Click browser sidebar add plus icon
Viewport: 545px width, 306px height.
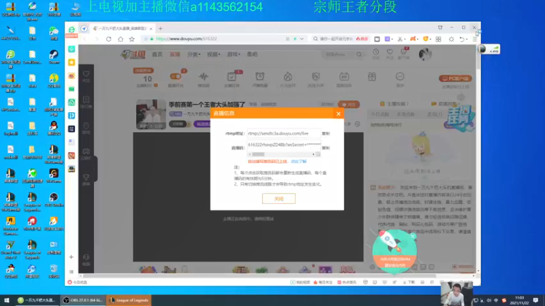point(72,257)
